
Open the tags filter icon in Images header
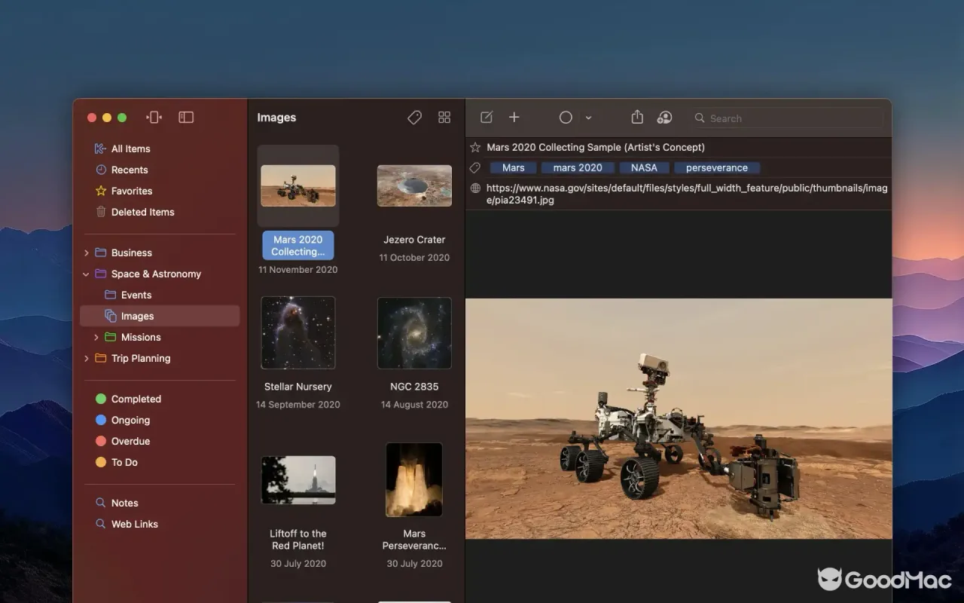click(414, 118)
